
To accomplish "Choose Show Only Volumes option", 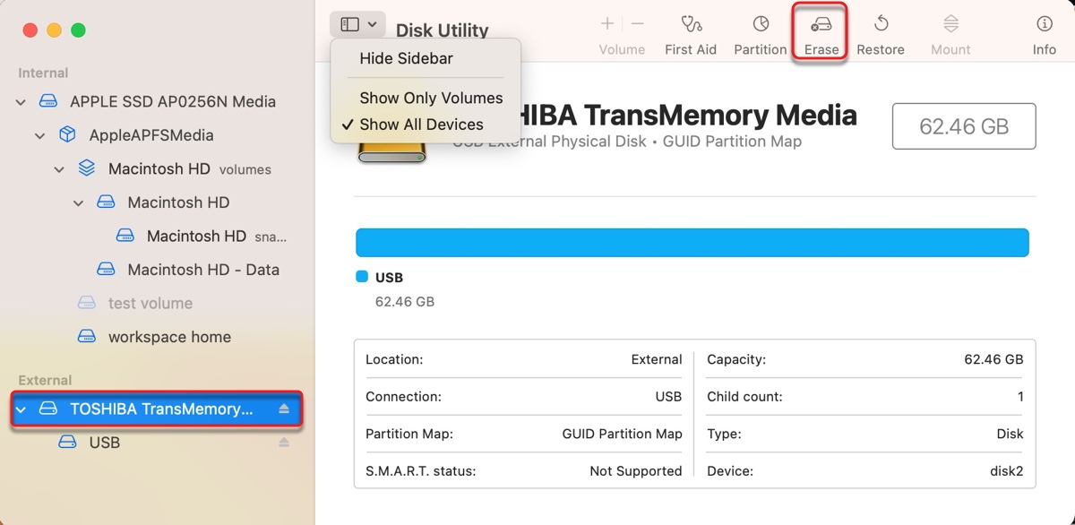I will pyautogui.click(x=430, y=98).
